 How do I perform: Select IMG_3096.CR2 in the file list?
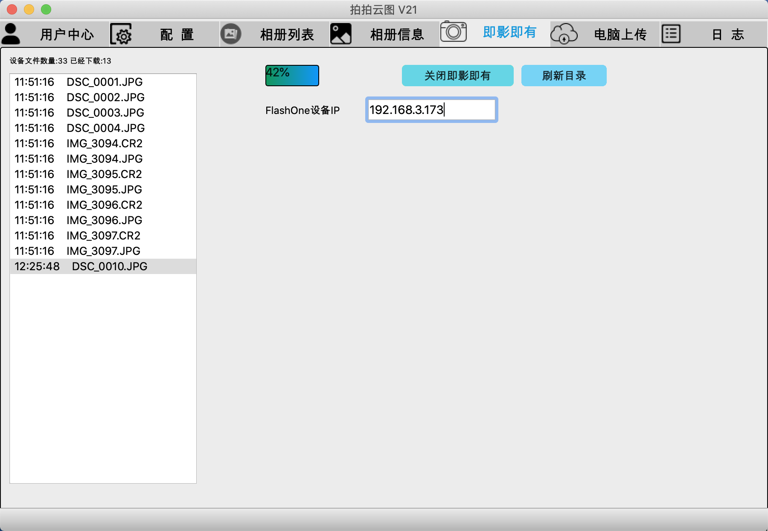(104, 205)
